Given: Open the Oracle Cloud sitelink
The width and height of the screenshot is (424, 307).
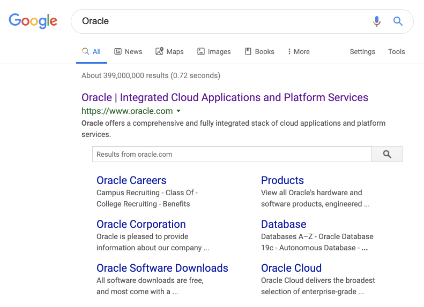Looking at the screenshot, I should [x=291, y=268].
